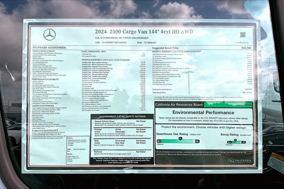Screen dimensions: 284x189
Task: Click the 'PERFORMANCE/CAPABILITY' section heading
Action: click(x=45, y=79)
